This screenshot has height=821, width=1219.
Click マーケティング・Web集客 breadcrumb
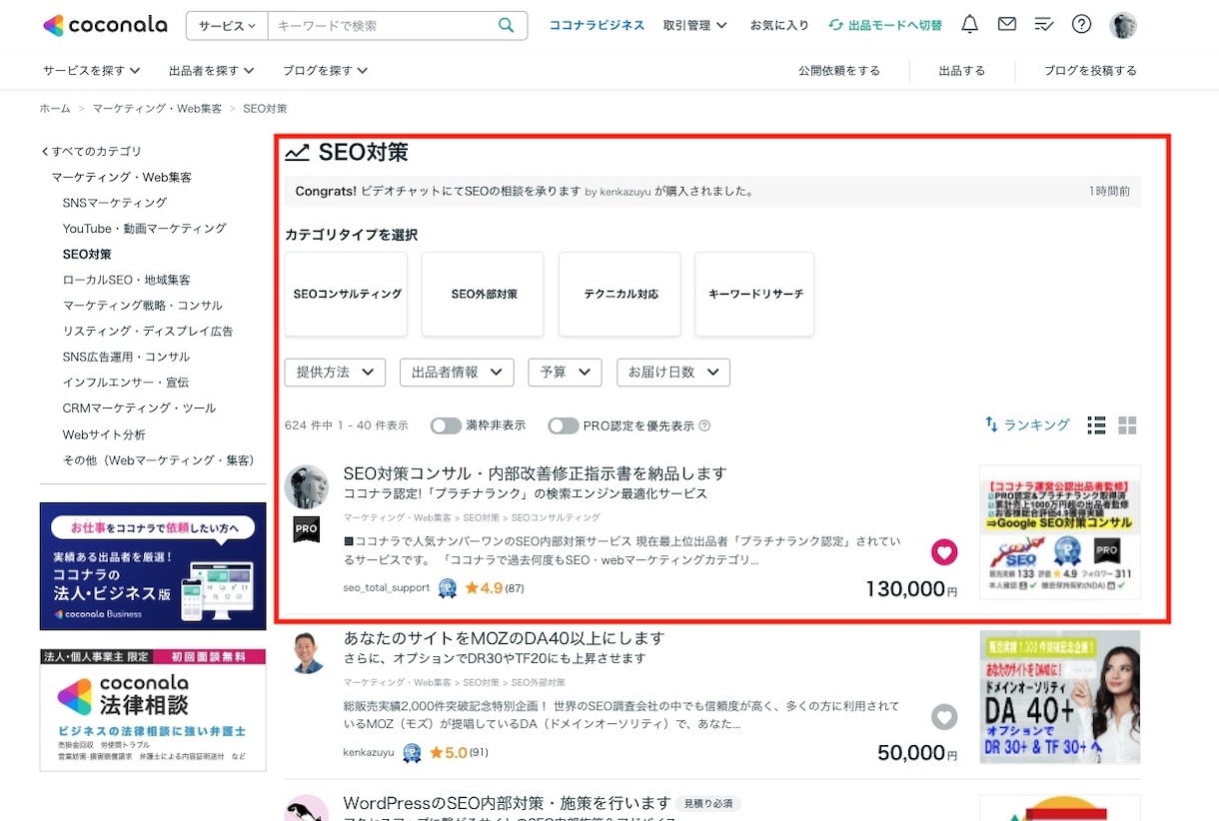(x=157, y=108)
